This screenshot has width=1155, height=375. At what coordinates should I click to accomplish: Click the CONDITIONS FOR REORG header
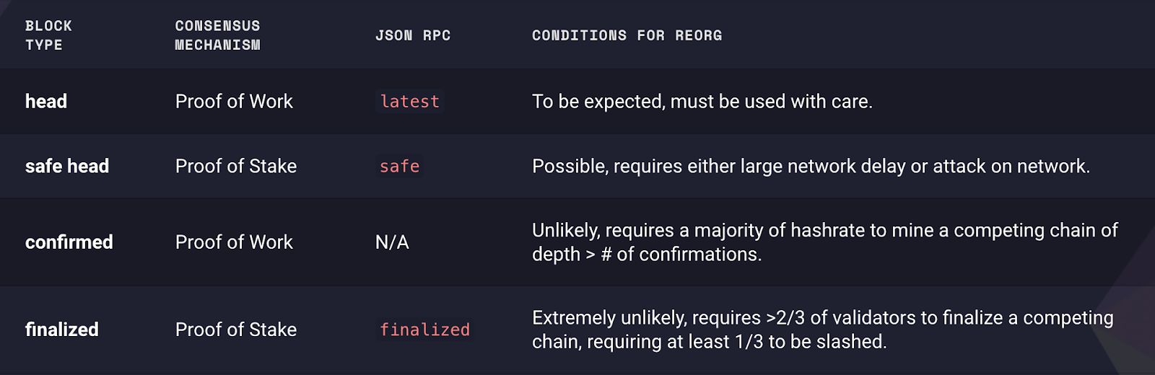627,35
